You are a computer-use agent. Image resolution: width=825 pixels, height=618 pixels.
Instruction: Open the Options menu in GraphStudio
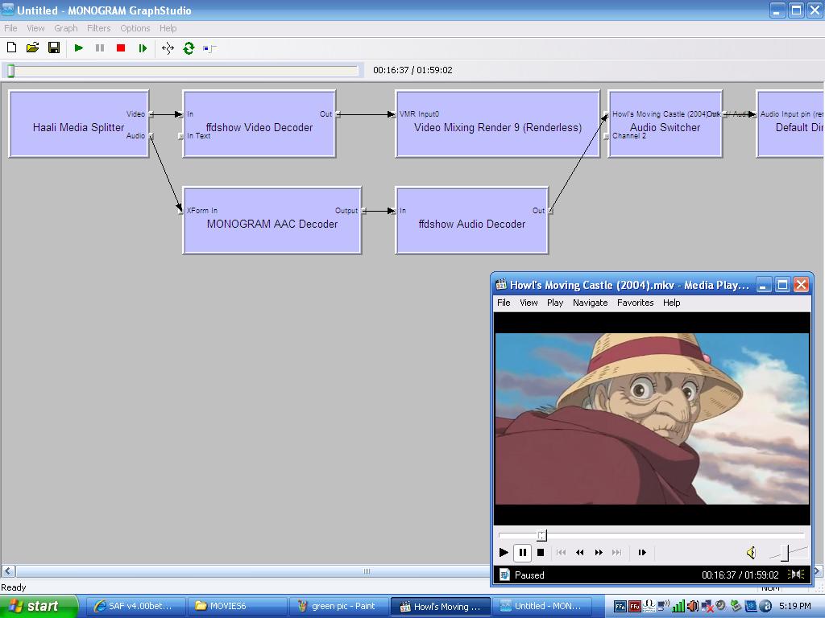[135, 28]
